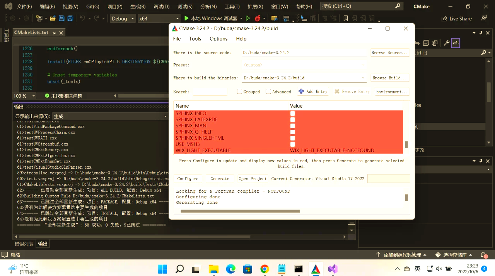Click the CMake icon in the taskbar
Screen dimensions: 495x276
[316, 269]
